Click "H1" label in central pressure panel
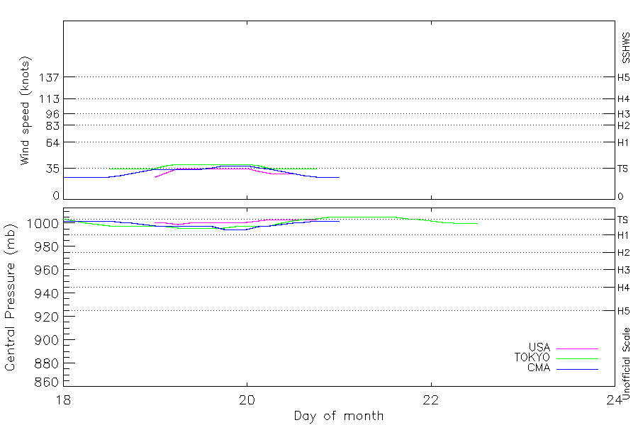The width and height of the screenshot is (638, 425). point(623,235)
